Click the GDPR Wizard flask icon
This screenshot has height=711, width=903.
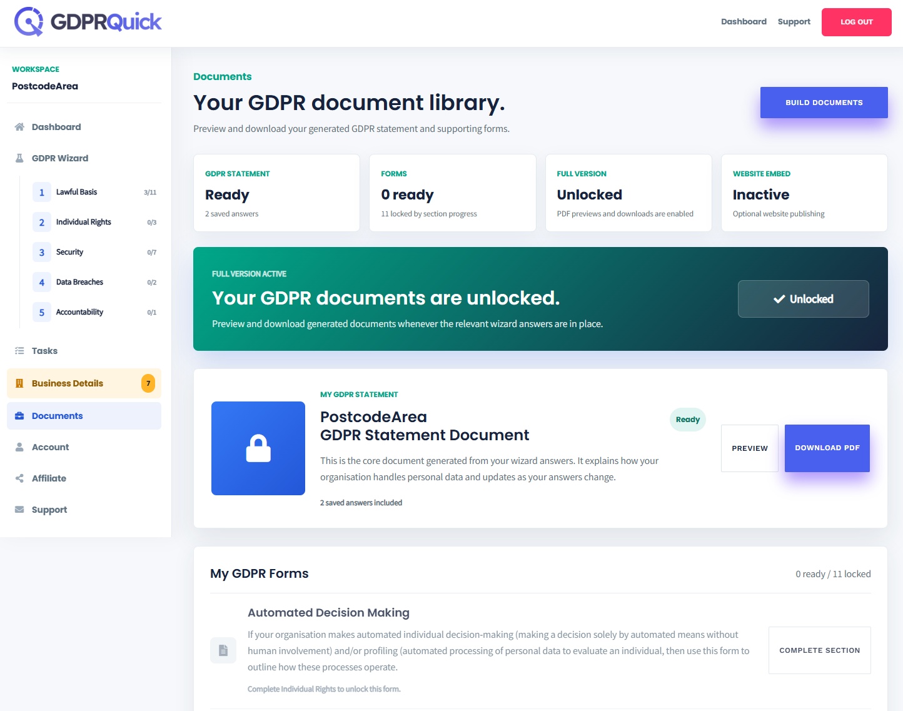point(19,158)
